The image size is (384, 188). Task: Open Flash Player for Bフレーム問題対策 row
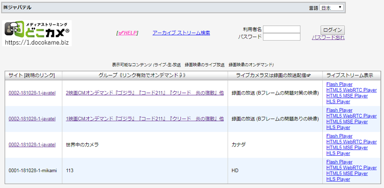tap(339, 84)
